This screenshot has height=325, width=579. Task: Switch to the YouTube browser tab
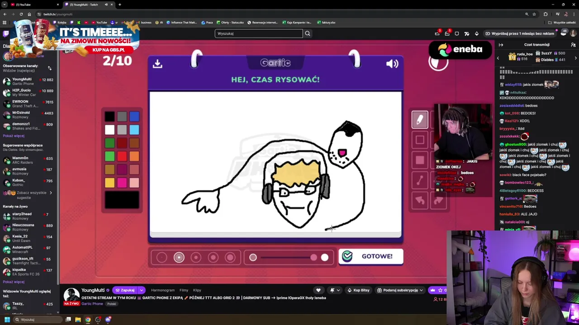pyautogui.click(x=34, y=5)
